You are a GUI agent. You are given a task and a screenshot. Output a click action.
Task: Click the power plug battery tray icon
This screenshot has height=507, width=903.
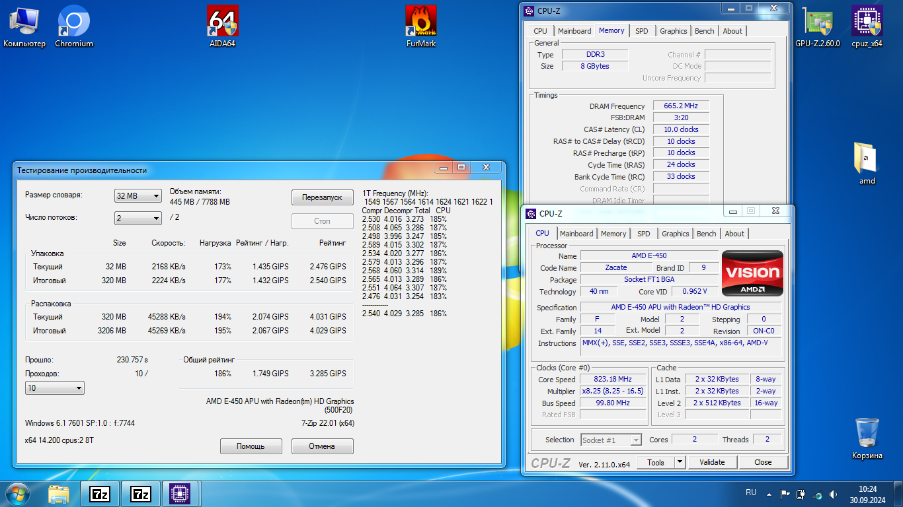(801, 494)
